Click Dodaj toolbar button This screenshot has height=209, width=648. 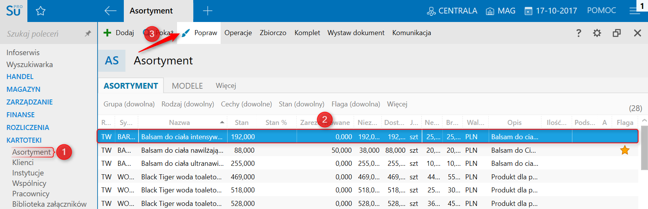pos(119,33)
